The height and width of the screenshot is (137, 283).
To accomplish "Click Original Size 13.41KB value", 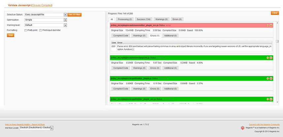I will point(129,30).
